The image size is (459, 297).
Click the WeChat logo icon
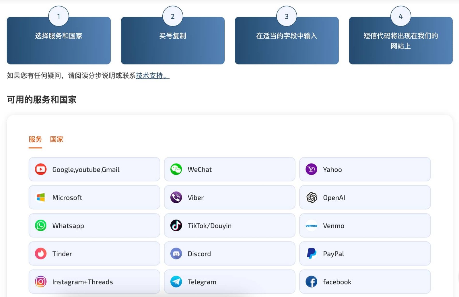[x=176, y=169]
